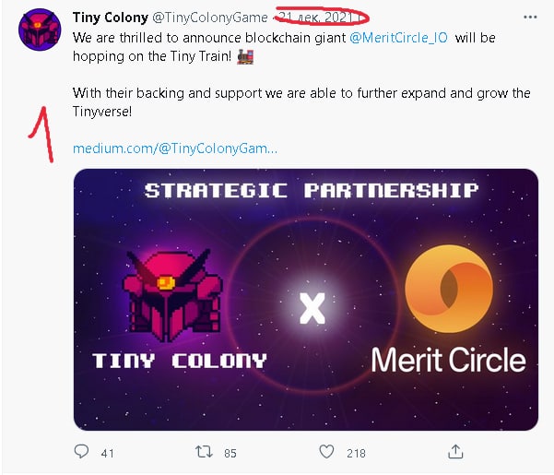Click the like count 218

point(356,453)
